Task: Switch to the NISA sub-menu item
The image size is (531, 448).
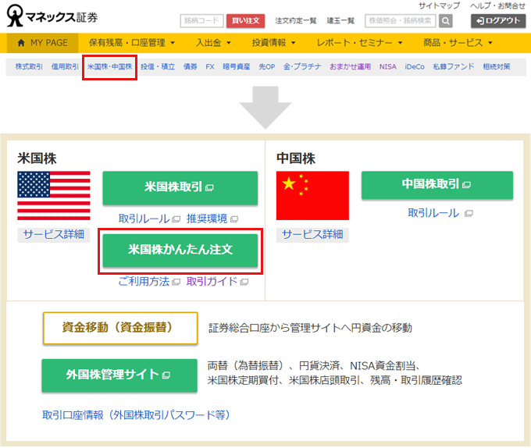Action: pyautogui.click(x=387, y=67)
